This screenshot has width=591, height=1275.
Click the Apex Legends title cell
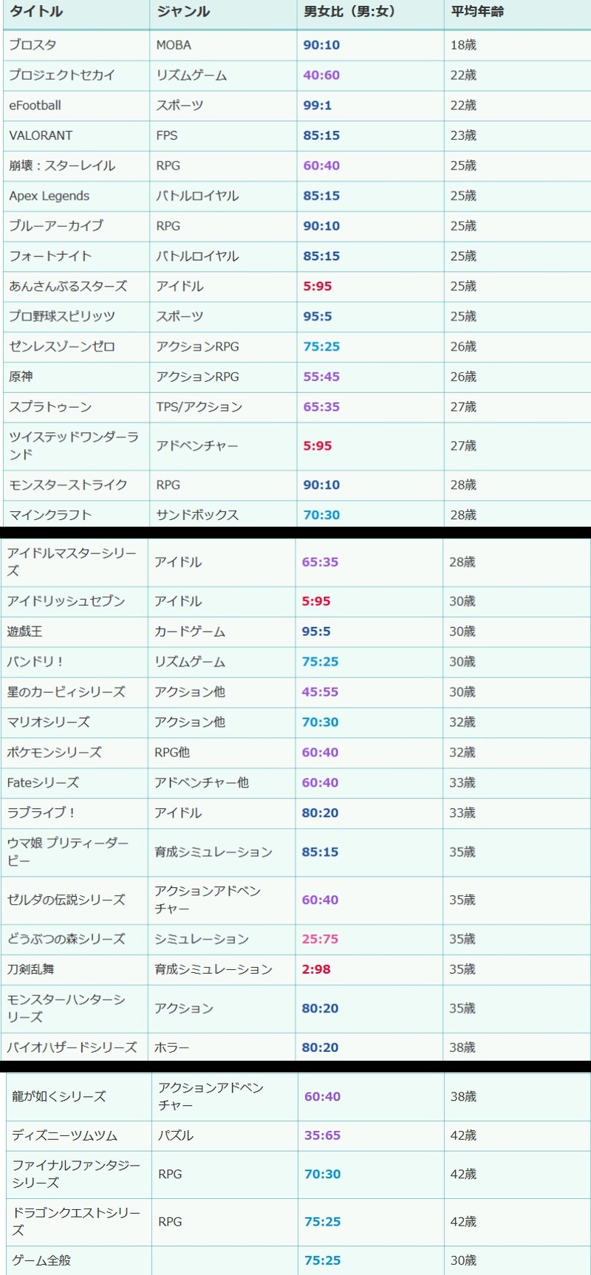coord(76,196)
